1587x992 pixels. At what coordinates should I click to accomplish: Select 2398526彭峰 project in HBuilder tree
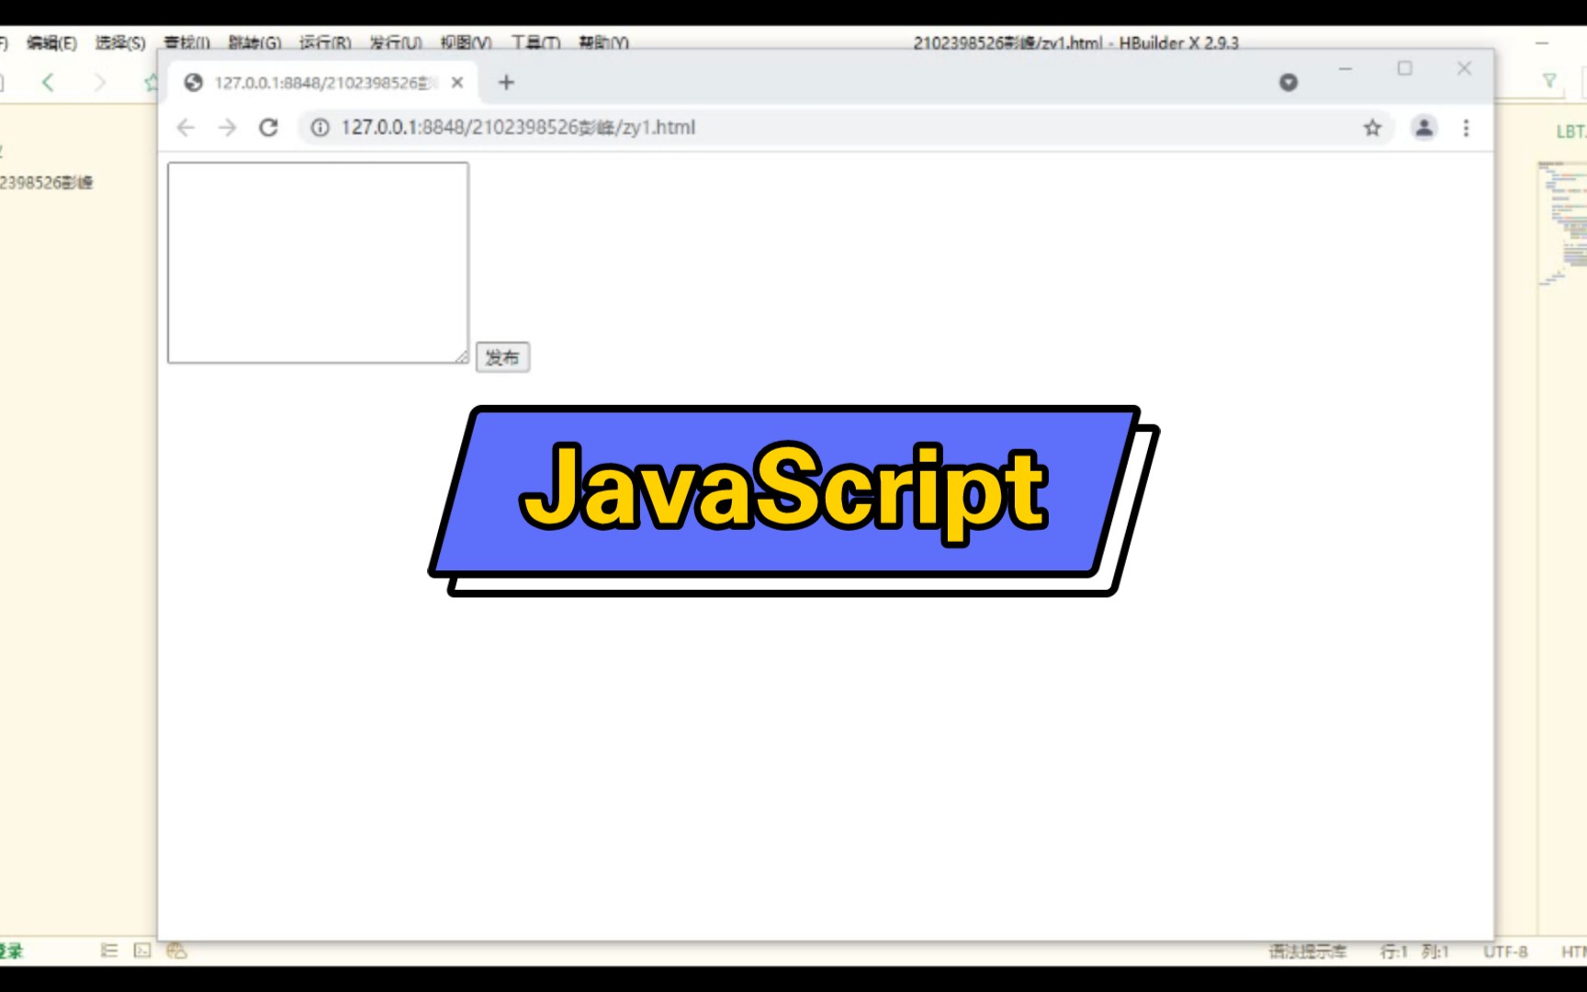pyautogui.click(x=46, y=183)
